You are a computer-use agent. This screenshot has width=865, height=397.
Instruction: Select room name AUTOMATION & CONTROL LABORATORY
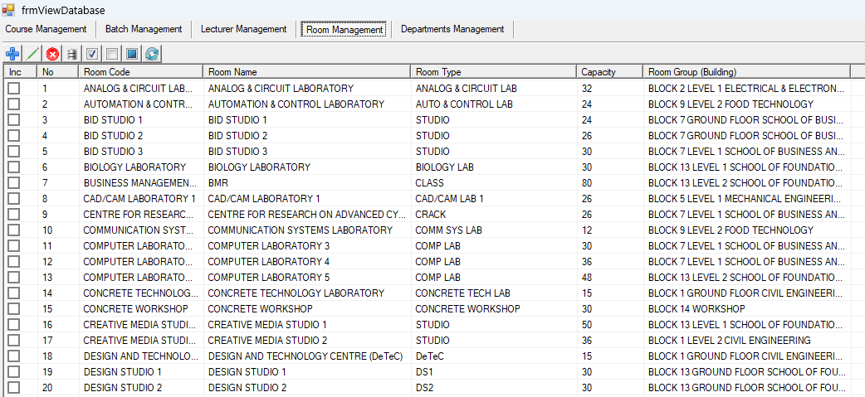[x=296, y=104]
